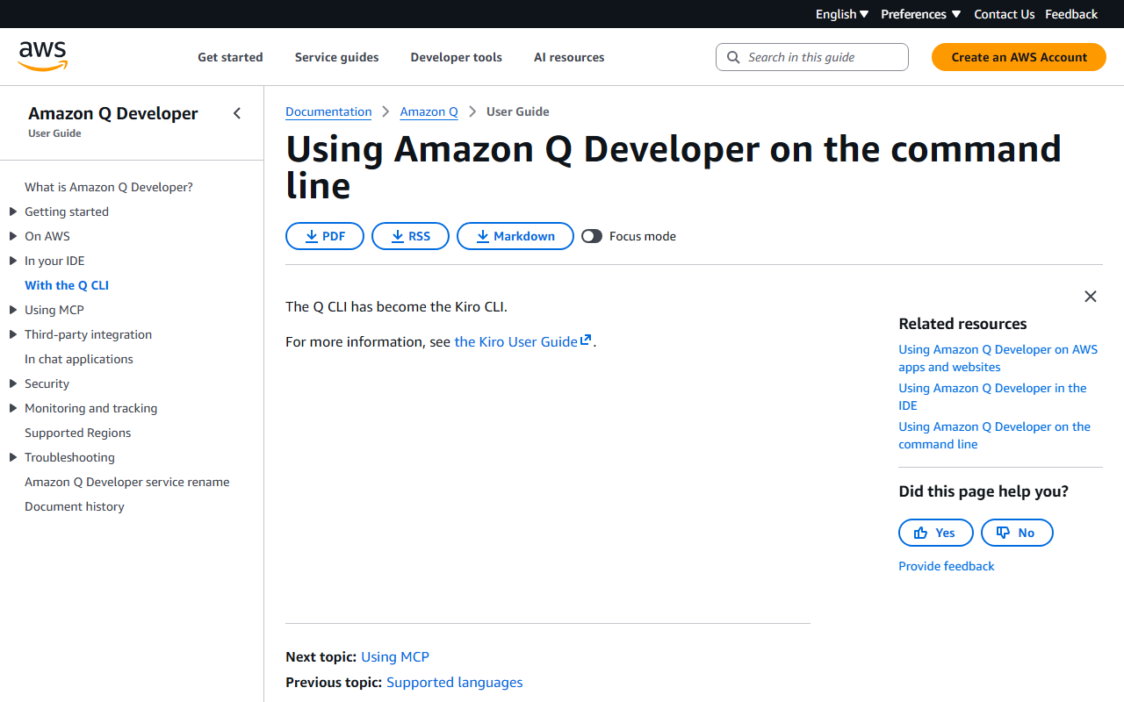Open the RSS feed button

pos(410,236)
